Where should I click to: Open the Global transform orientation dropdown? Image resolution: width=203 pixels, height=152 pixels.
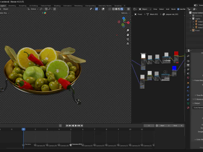coord(33,9)
